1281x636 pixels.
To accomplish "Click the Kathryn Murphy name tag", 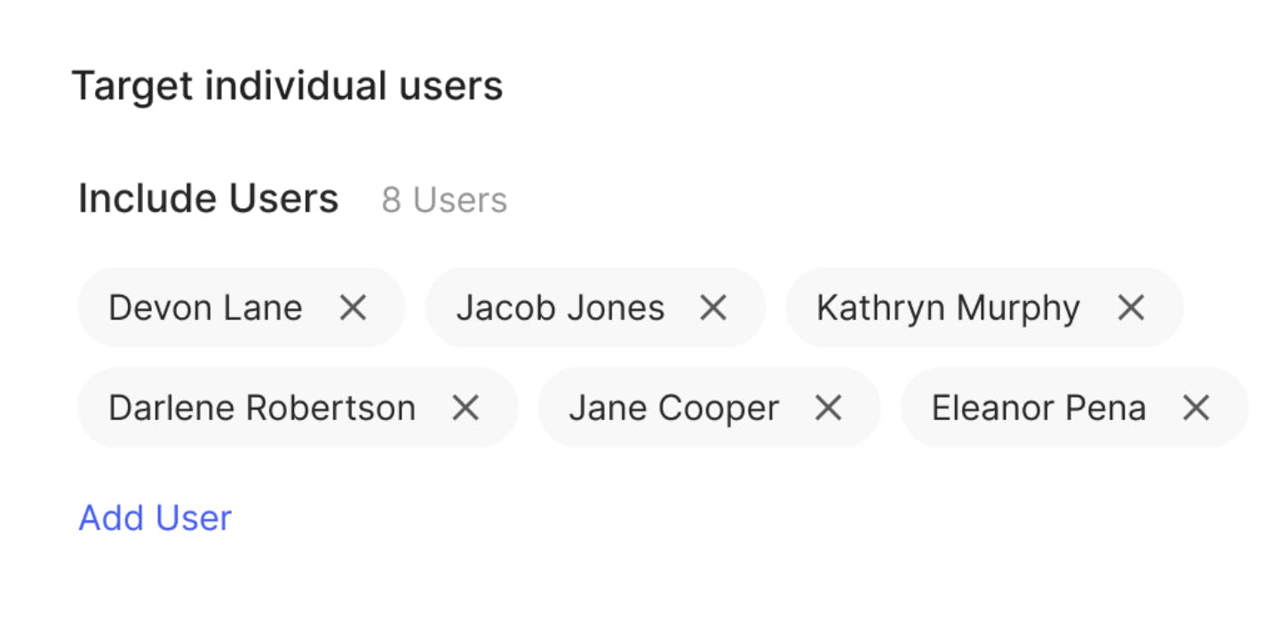I will pos(948,308).
